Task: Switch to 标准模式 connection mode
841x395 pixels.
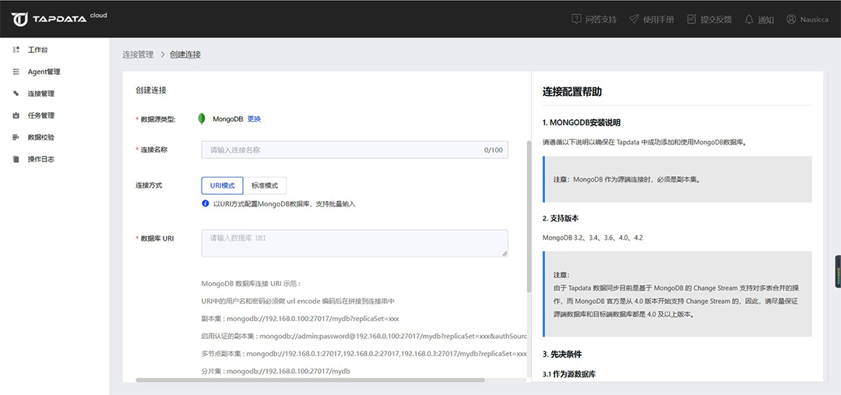Action: pyautogui.click(x=265, y=185)
